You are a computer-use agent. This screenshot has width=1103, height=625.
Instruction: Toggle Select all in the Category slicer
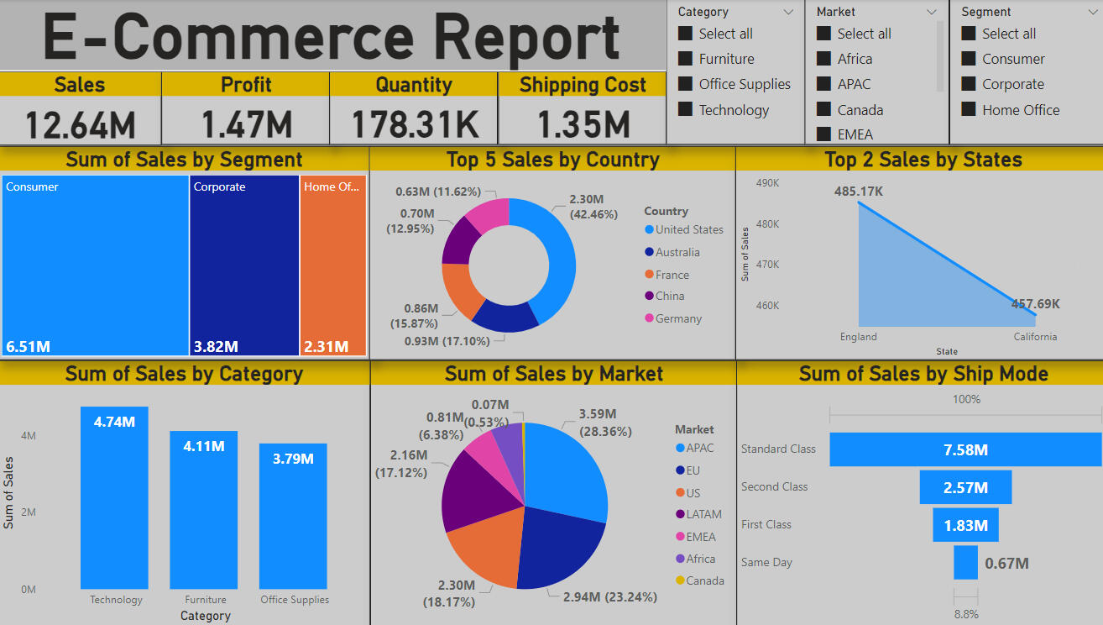tap(686, 34)
